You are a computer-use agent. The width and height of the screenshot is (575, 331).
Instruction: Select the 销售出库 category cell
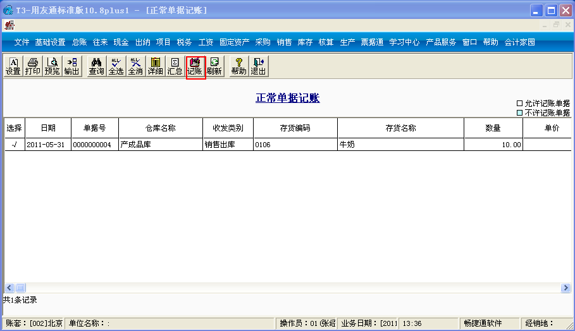[228, 145]
